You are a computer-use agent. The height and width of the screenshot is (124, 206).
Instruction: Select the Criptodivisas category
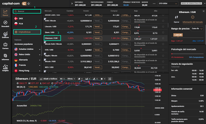point(27,32)
